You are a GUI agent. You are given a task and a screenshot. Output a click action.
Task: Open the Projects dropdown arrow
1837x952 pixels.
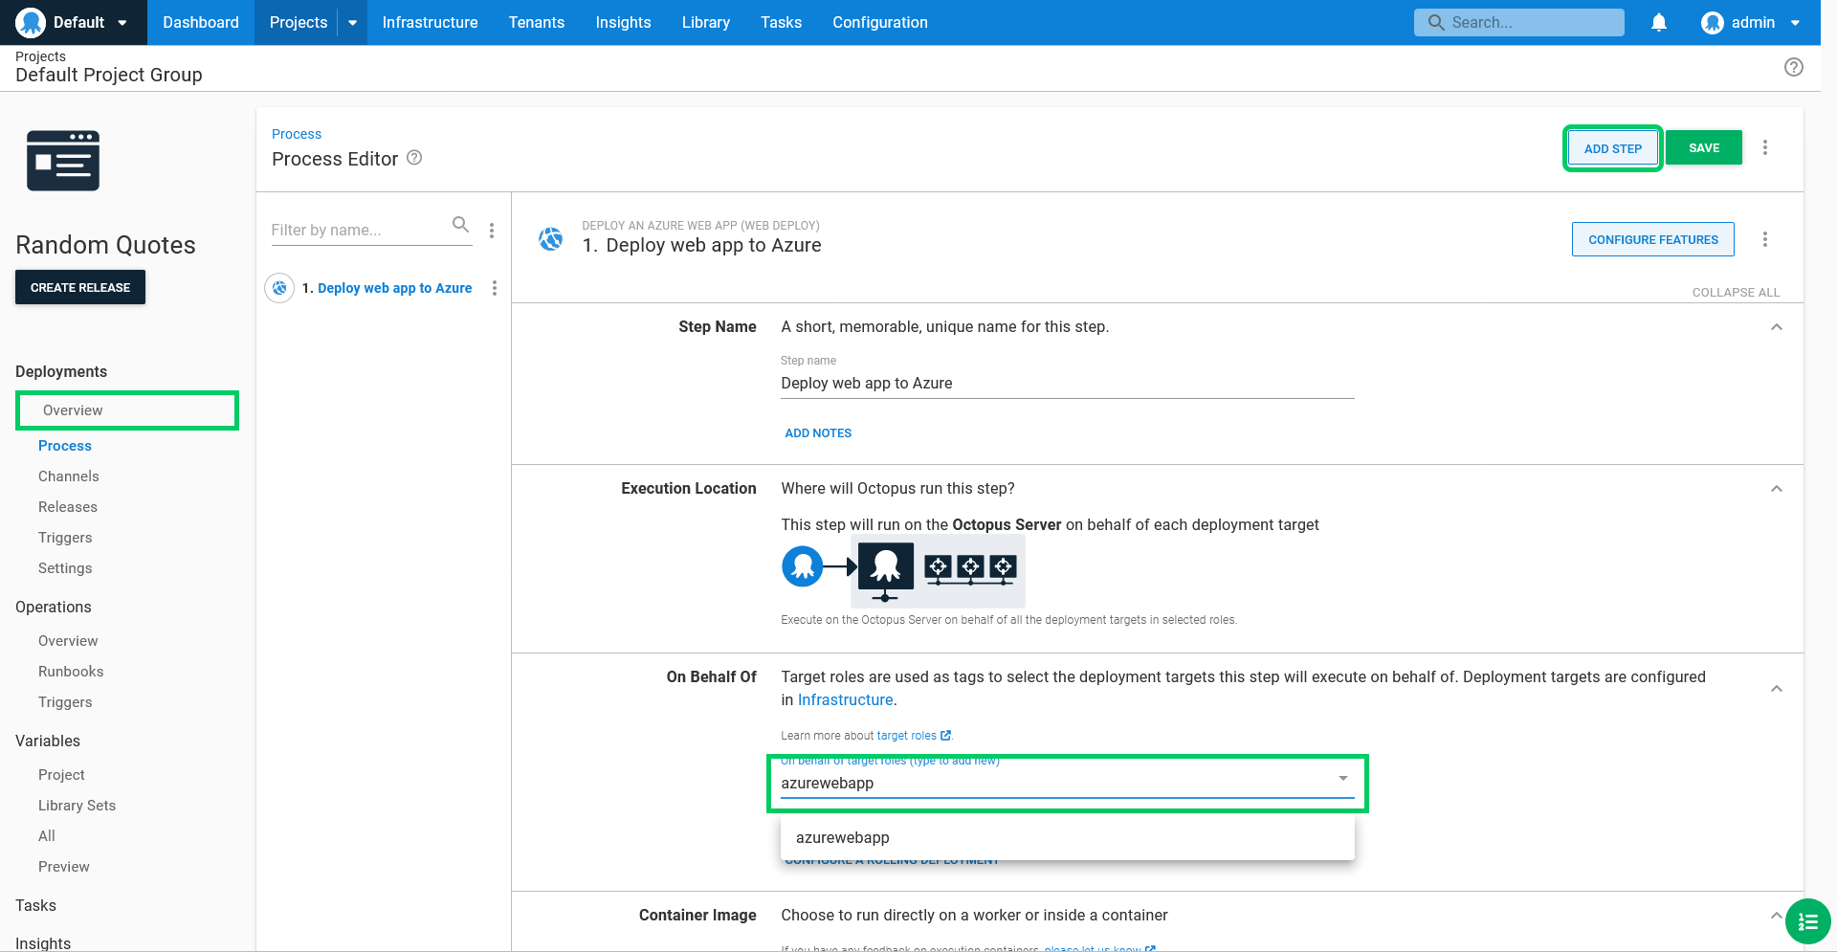(352, 22)
